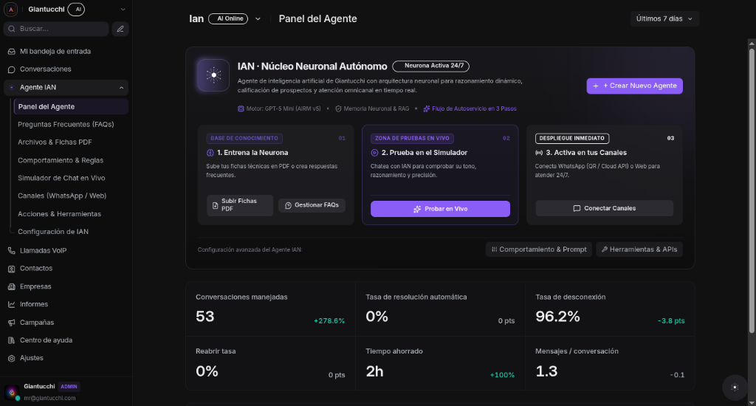The height and width of the screenshot is (406, 756).
Task: Open Acciones & Herramientas in the sidebar
Action: (59, 214)
